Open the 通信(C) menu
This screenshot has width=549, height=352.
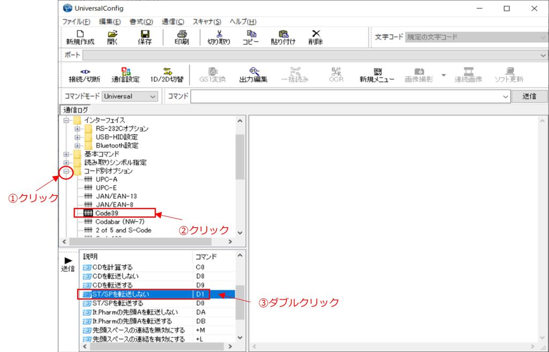tap(173, 21)
